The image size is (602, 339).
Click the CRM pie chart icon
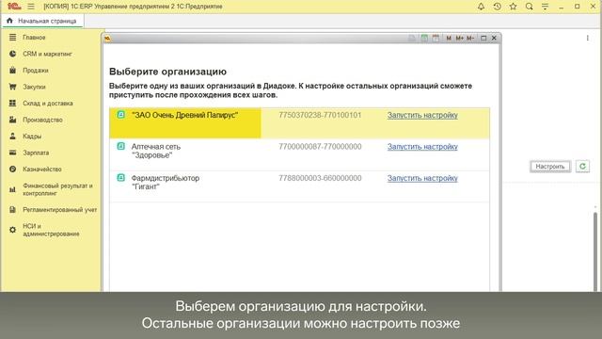[12, 54]
